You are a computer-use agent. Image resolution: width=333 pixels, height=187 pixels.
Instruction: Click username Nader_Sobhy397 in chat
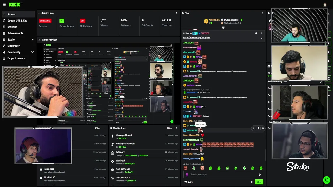(x=191, y=159)
